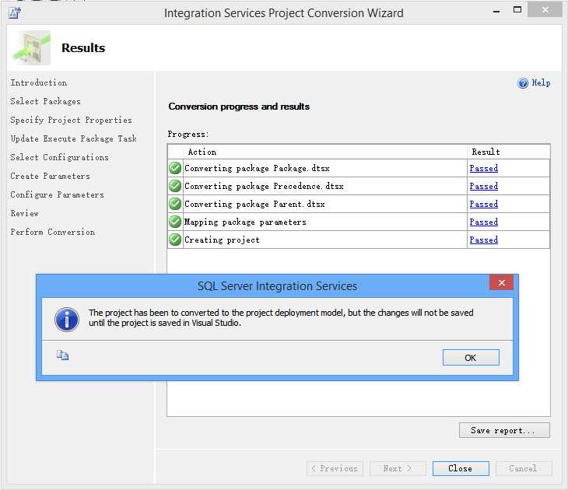Open the Passed link for Package.dtsx
This screenshot has width=568, height=490.
pyautogui.click(x=483, y=168)
